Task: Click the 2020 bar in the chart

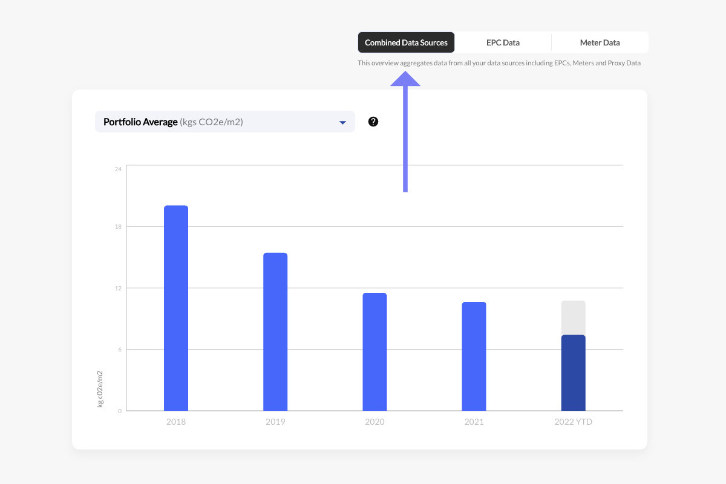Action: point(374,352)
